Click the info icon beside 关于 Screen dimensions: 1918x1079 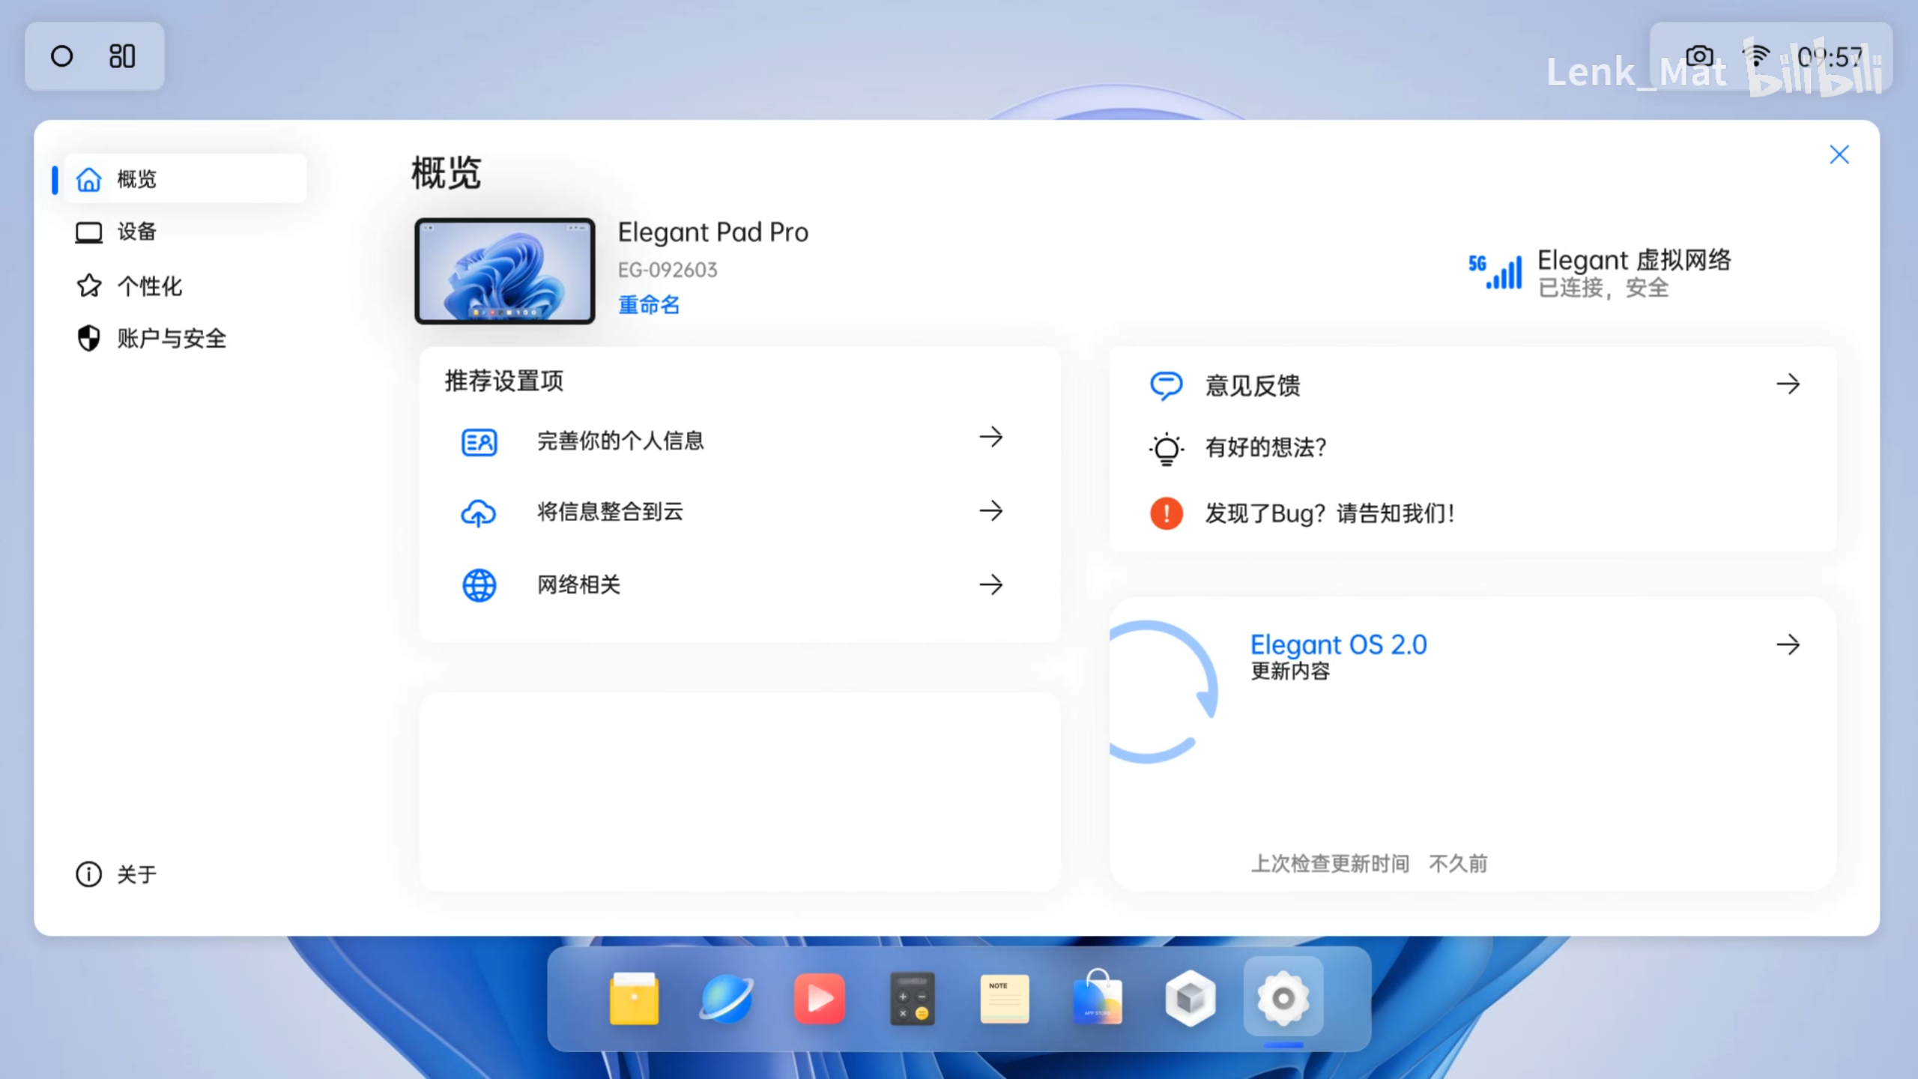click(89, 874)
